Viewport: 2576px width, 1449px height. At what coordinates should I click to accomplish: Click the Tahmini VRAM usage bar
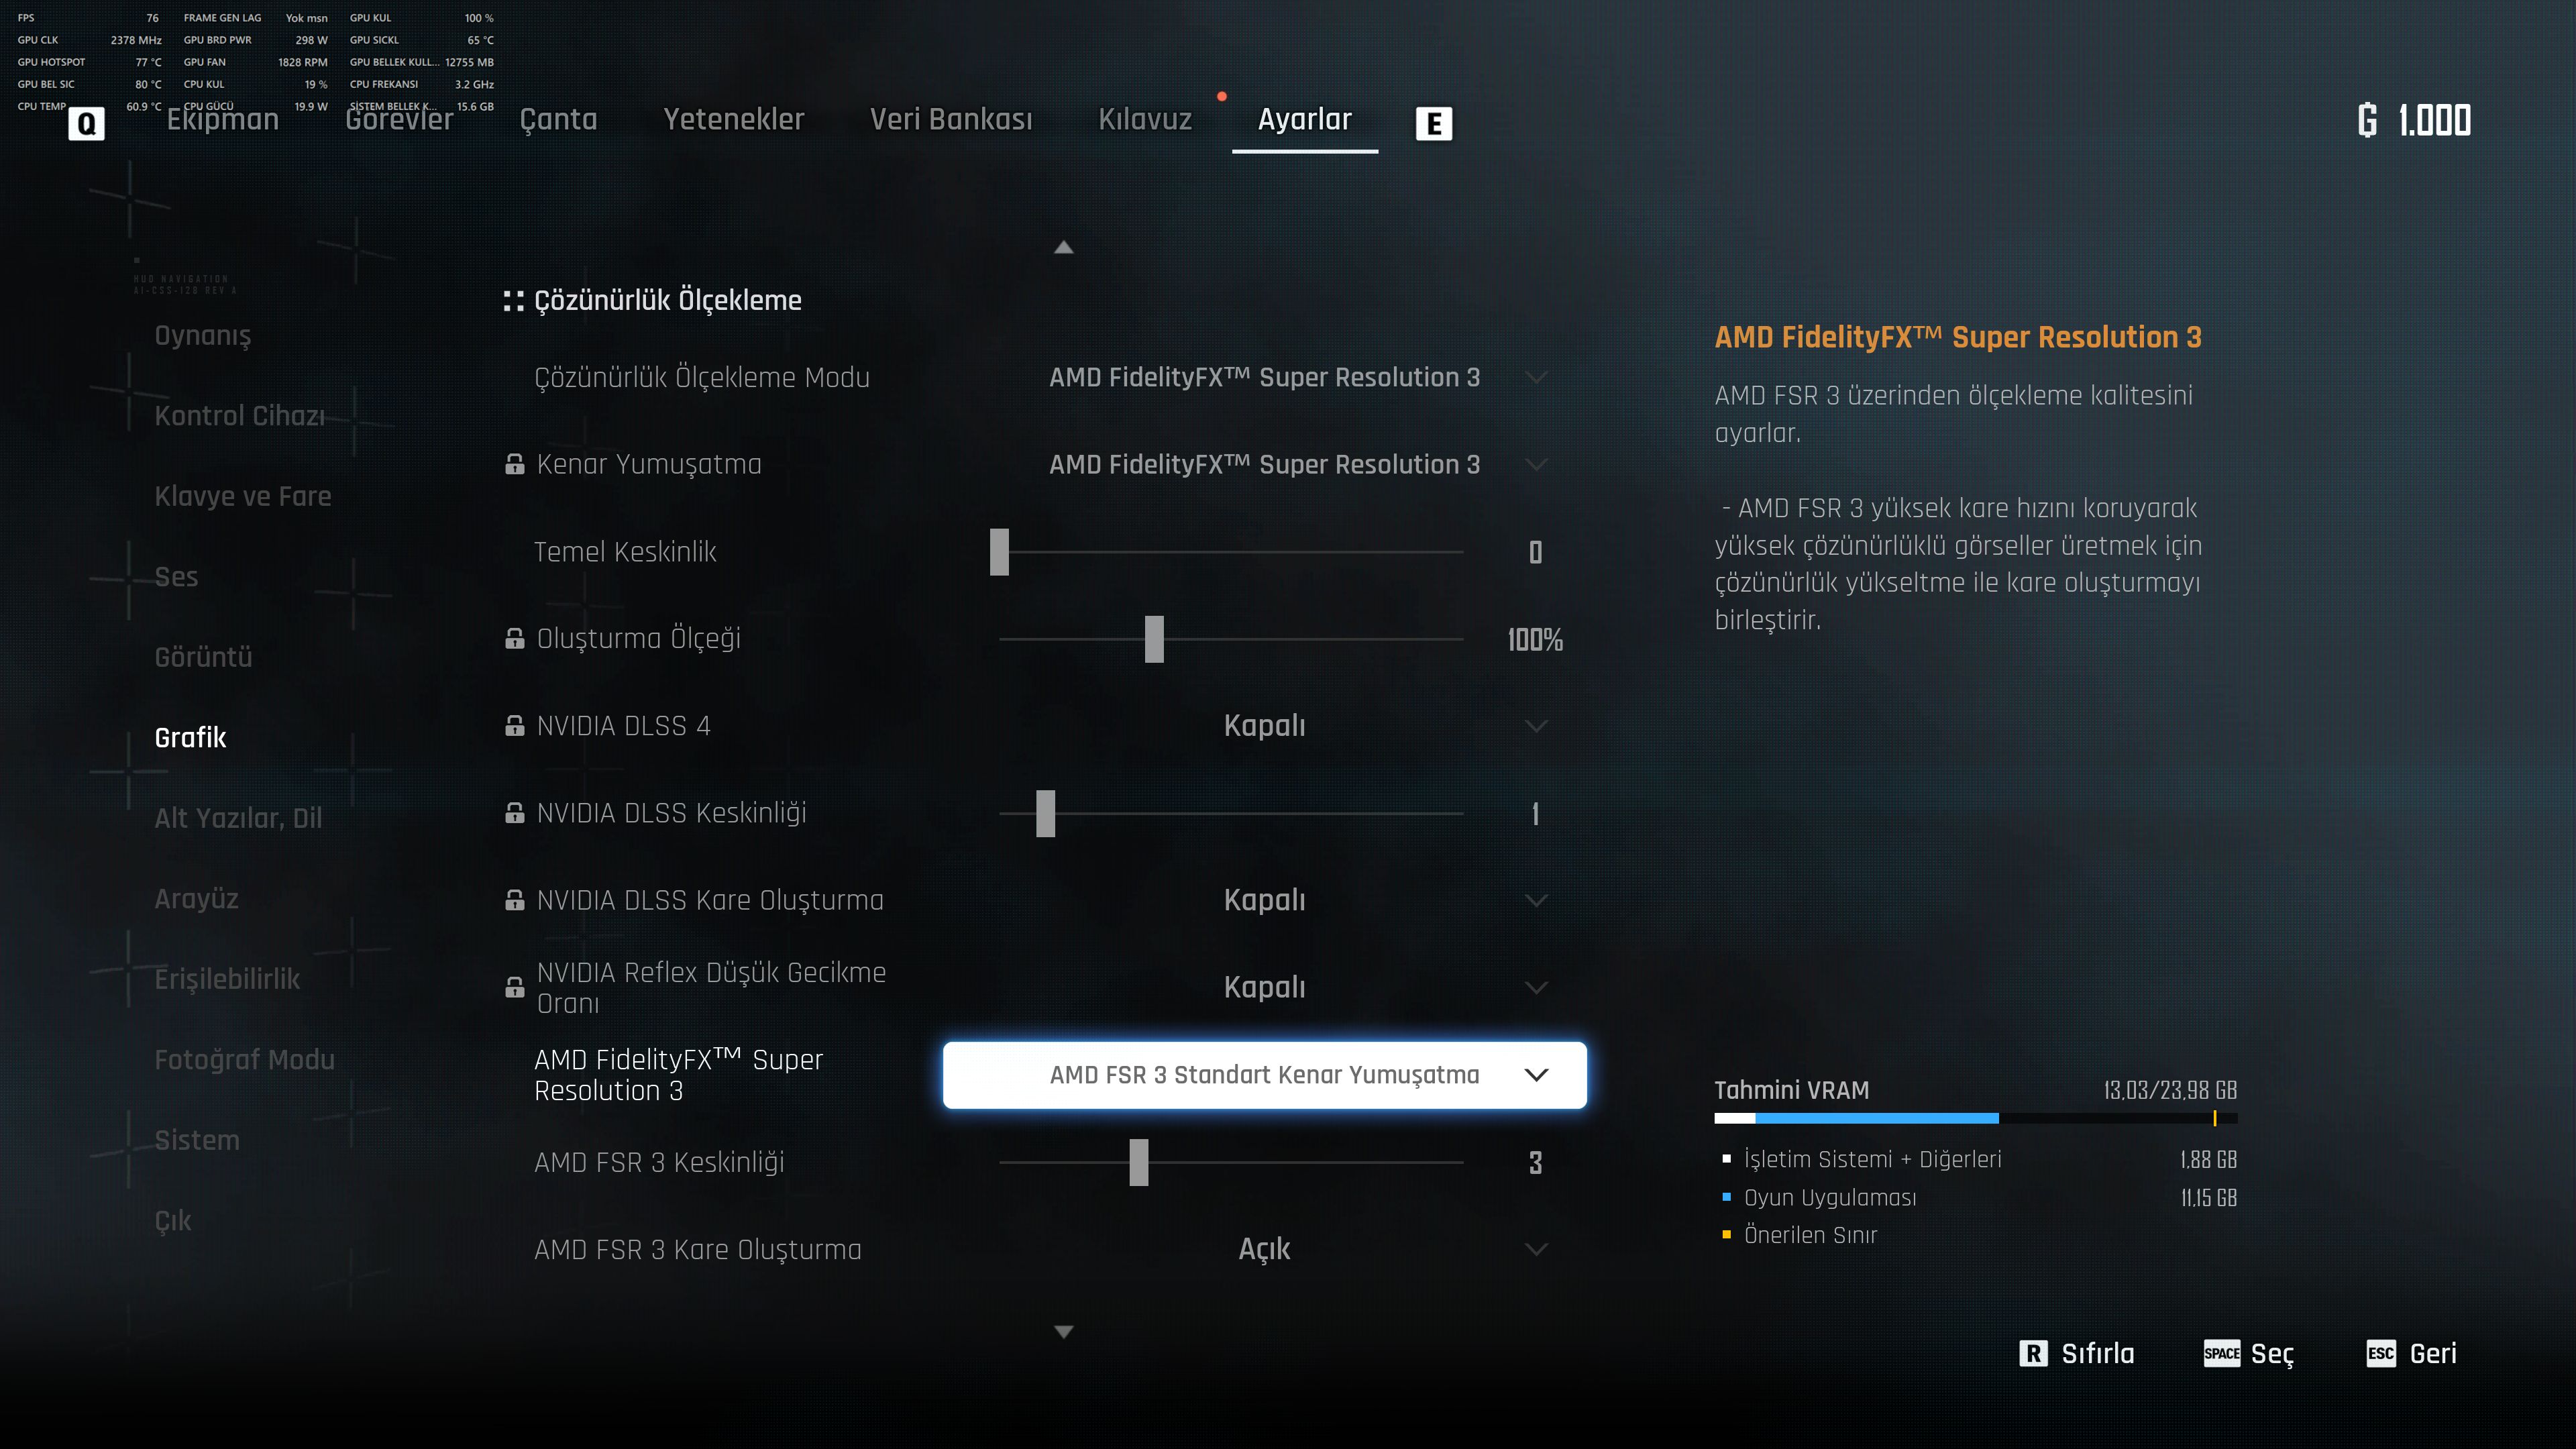1976,1118
